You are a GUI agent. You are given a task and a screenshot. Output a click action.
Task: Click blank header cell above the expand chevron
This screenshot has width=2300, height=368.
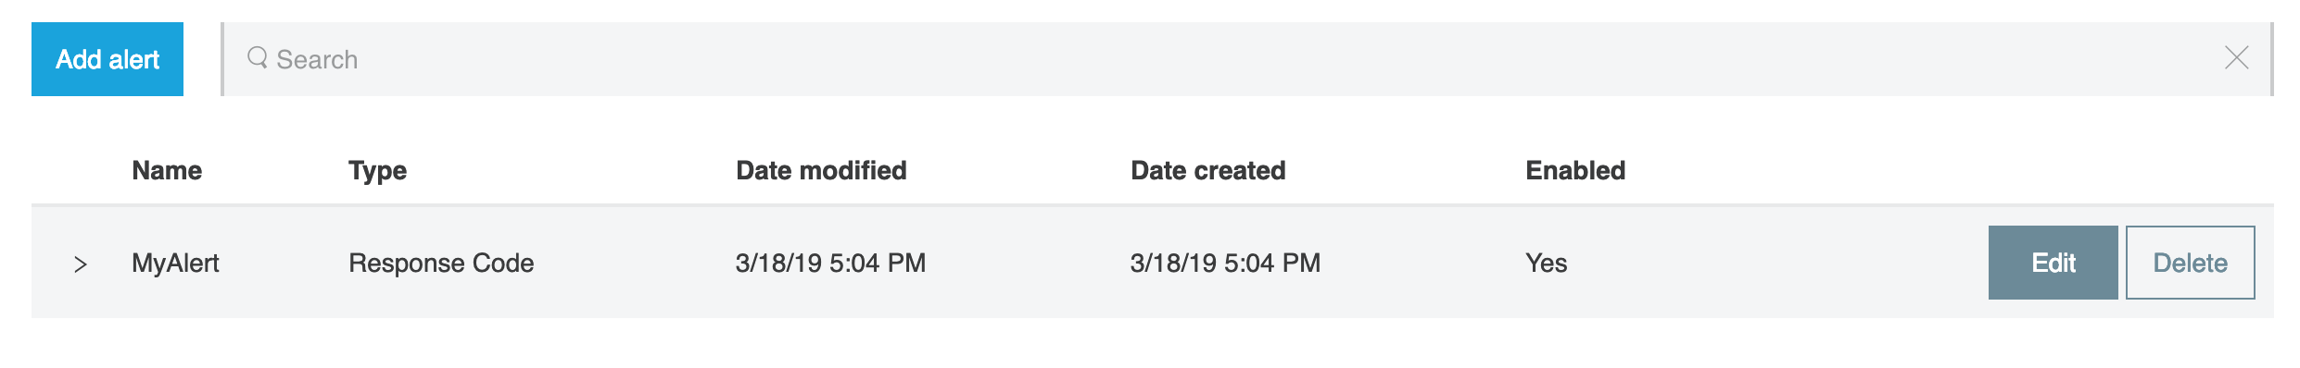pyautogui.click(x=81, y=170)
